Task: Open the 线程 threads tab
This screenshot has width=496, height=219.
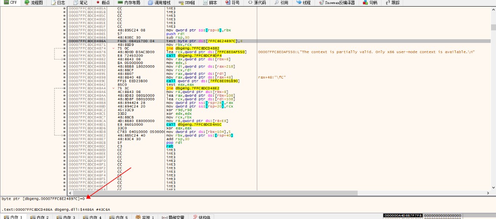Action: pos(304,2)
